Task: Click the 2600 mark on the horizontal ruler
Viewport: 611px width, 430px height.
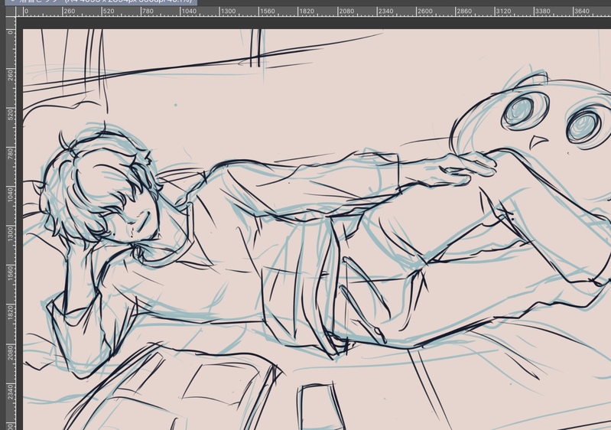Action: pos(424,11)
